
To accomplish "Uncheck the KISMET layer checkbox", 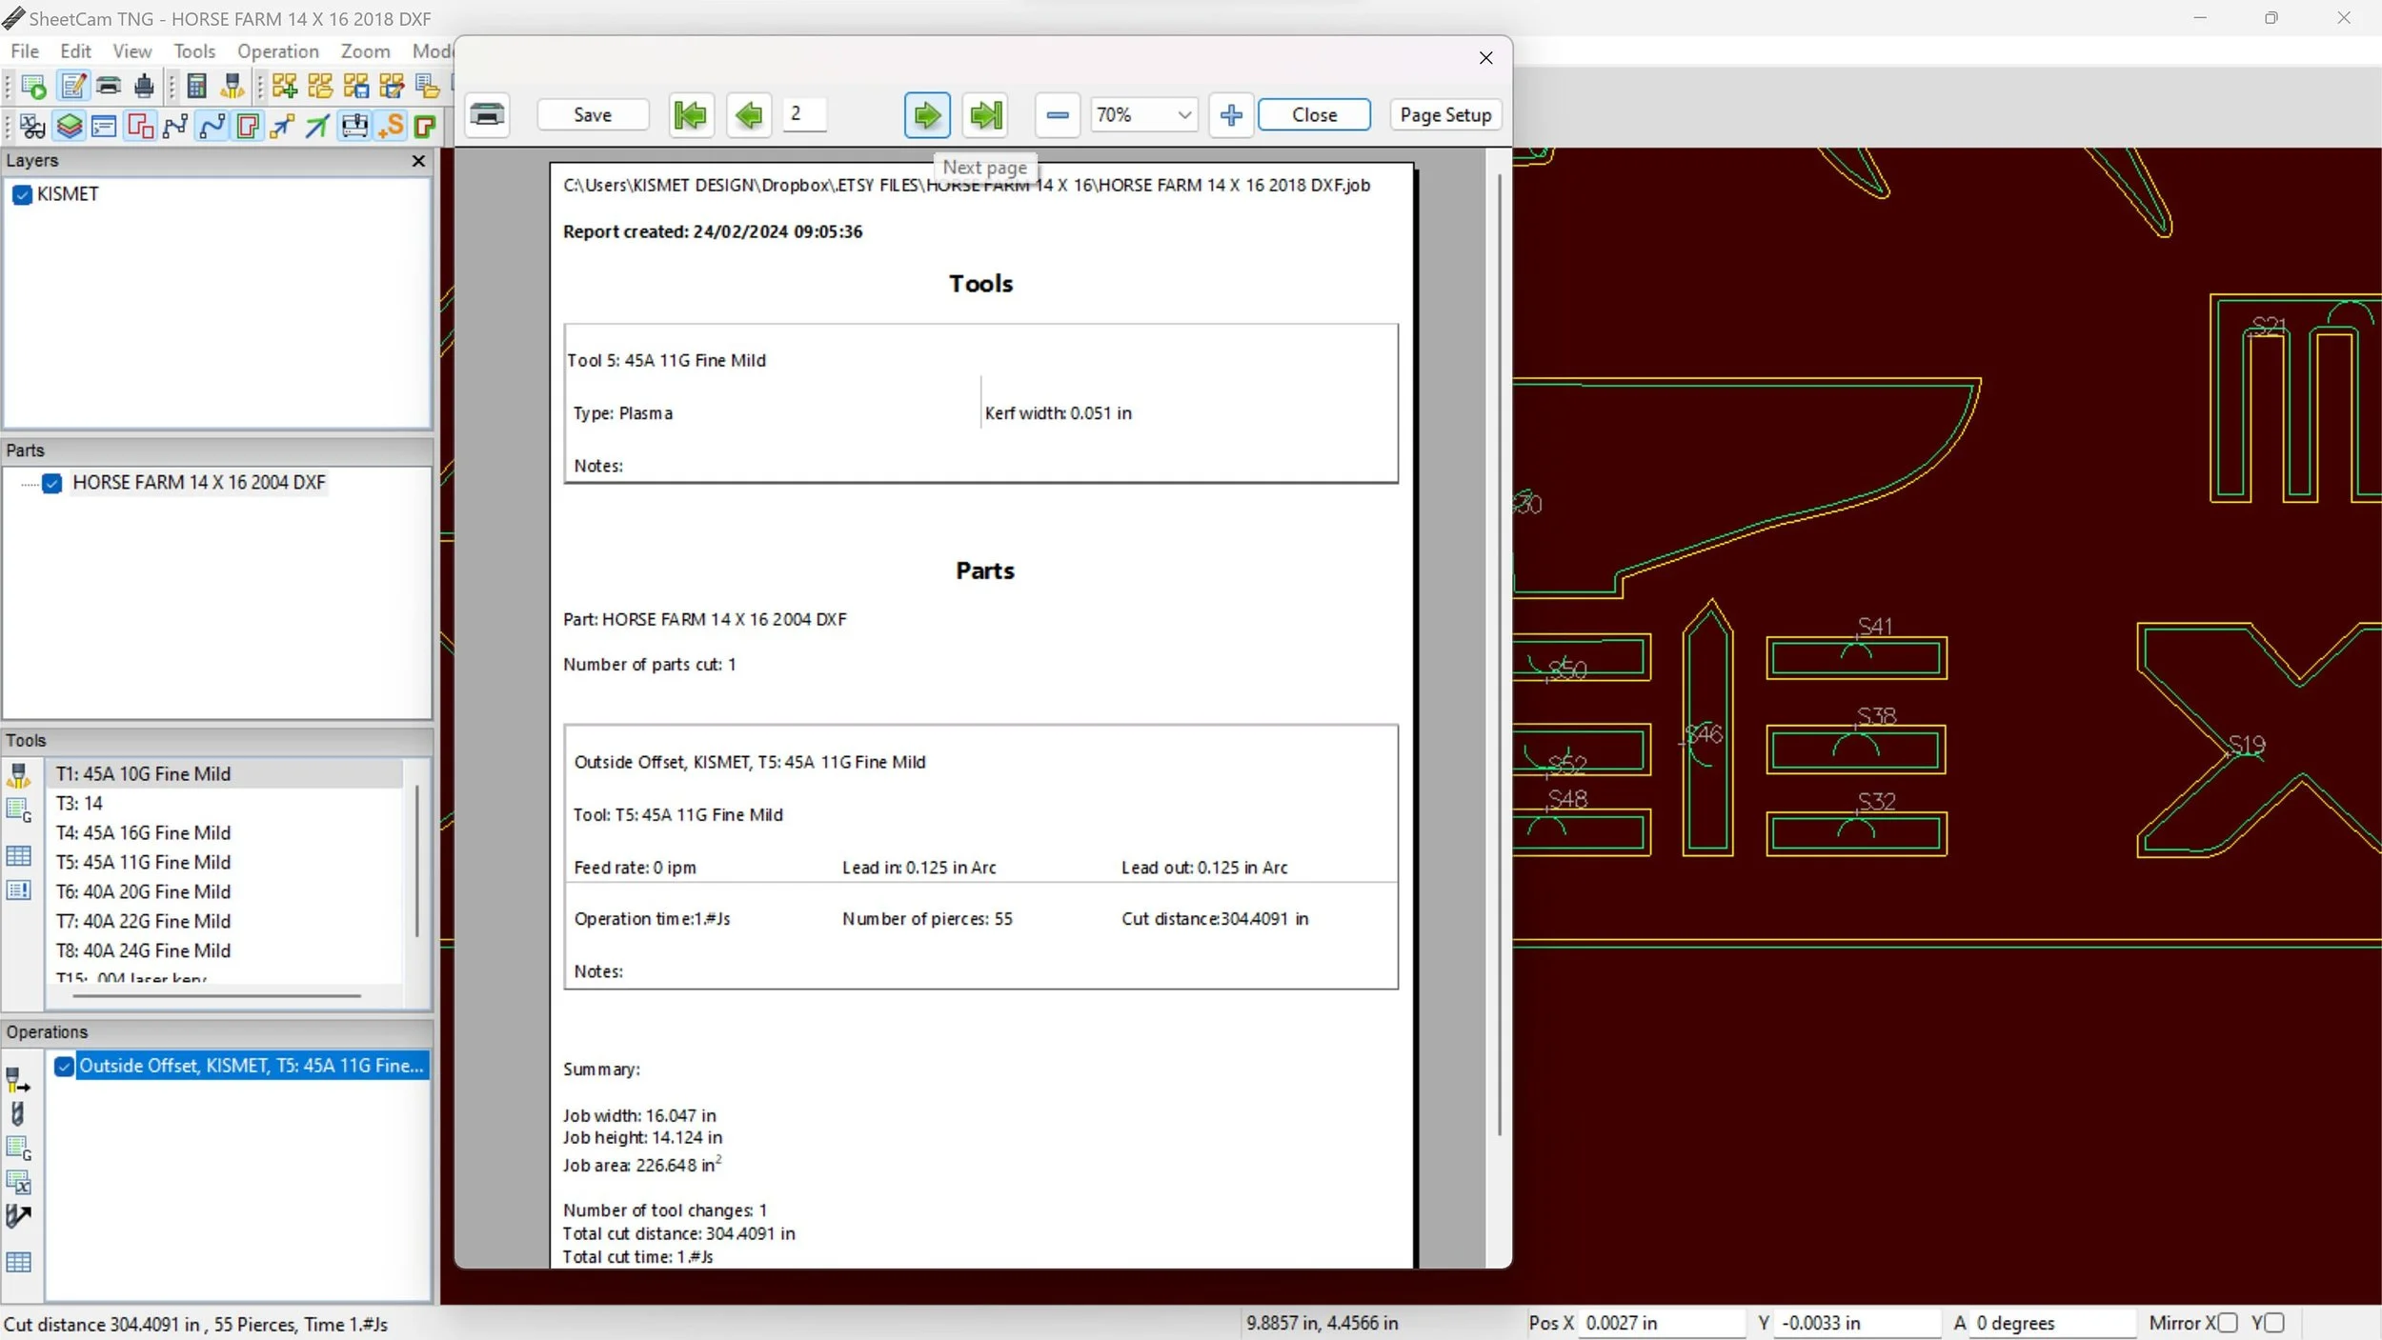I will click(x=23, y=195).
